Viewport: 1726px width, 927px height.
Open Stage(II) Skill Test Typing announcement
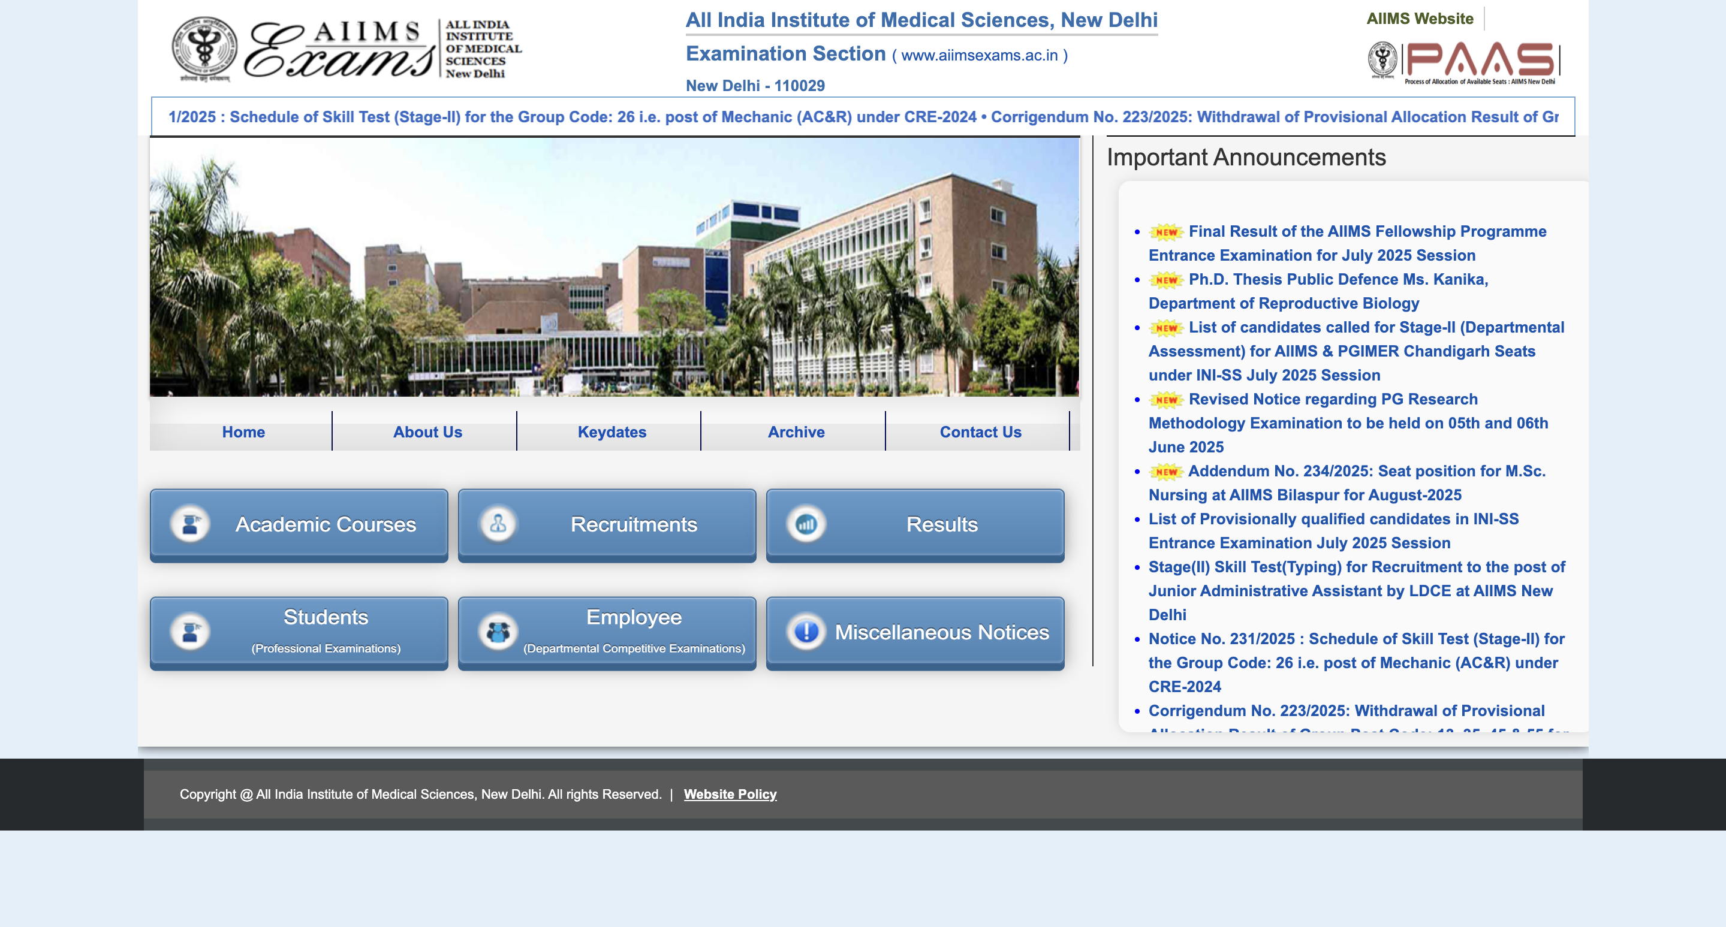click(1357, 591)
